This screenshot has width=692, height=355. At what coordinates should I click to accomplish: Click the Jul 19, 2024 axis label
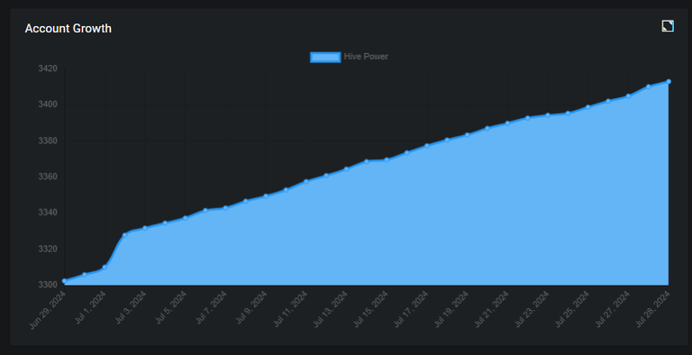[451, 309]
